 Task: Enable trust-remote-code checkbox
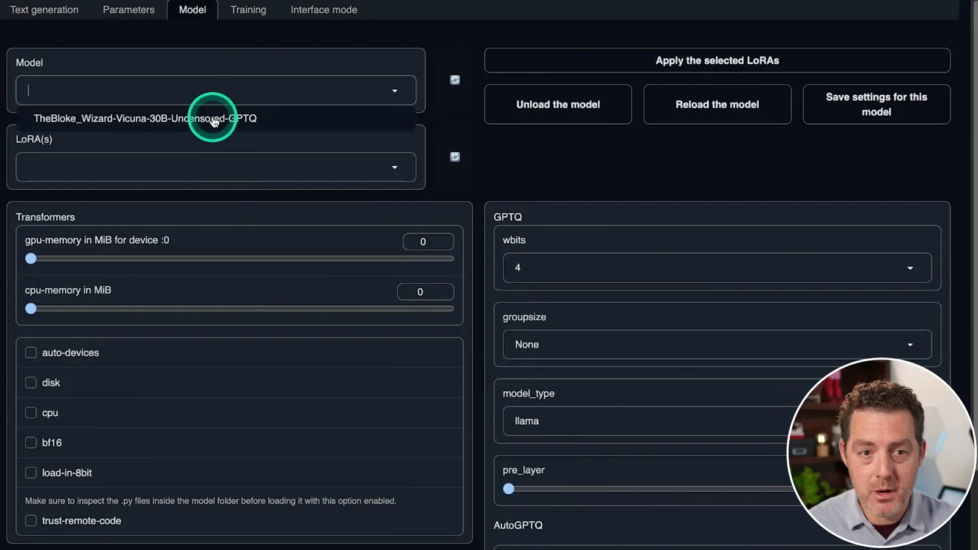pos(31,521)
